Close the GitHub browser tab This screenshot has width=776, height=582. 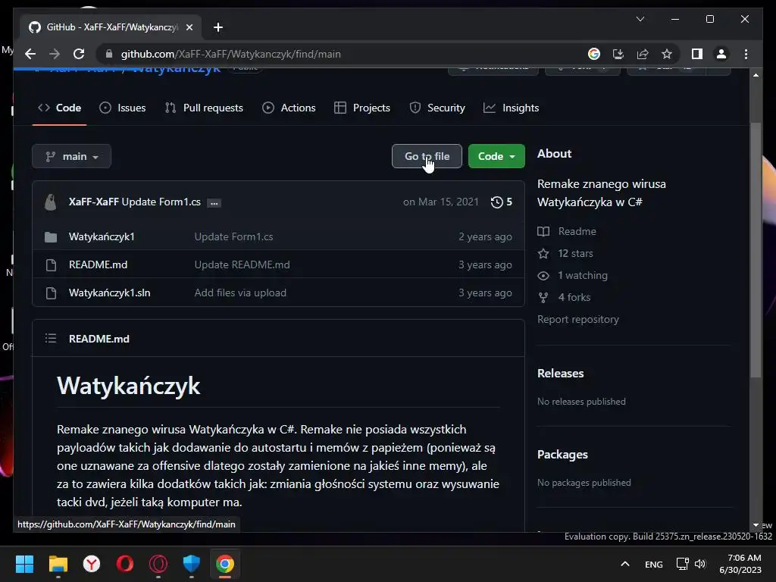[x=189, y=27]
